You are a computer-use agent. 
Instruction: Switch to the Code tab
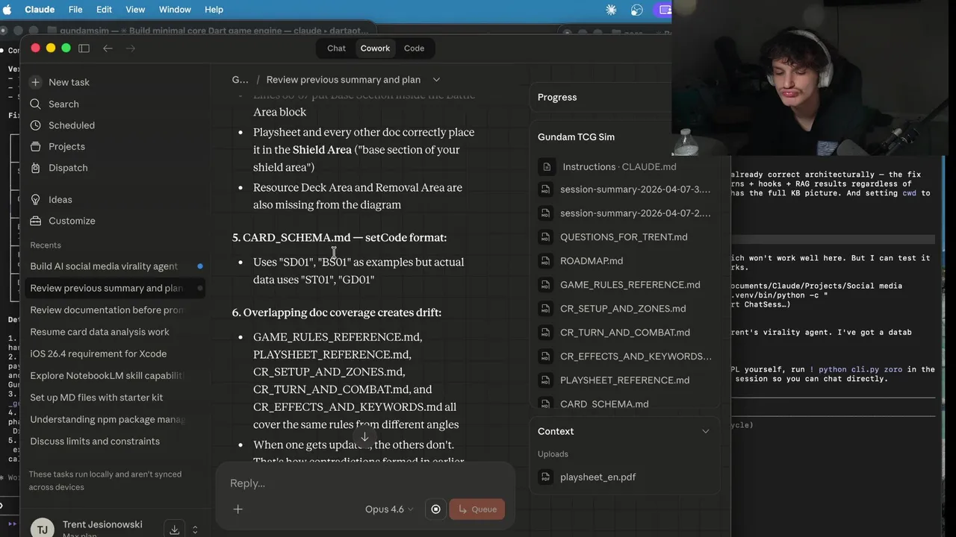pos(414,48)
